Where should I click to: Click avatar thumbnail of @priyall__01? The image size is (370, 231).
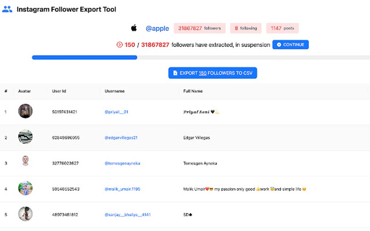click(25, 111)
